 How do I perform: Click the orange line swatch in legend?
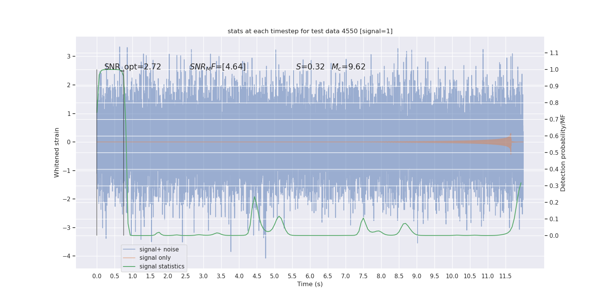(x=129, y=258)
